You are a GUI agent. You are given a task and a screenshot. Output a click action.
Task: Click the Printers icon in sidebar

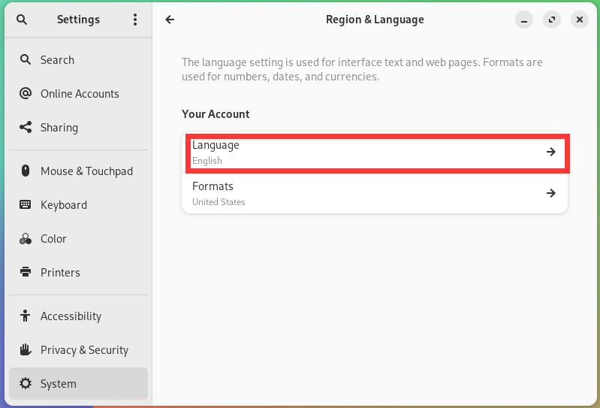(26, 272)
